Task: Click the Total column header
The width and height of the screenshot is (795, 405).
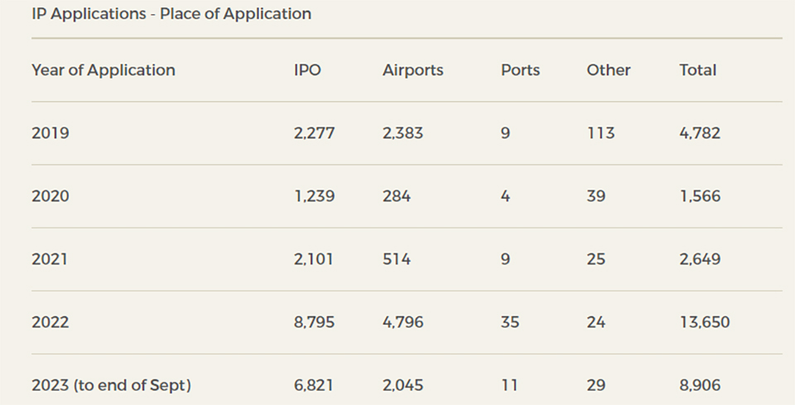Action: [x=698, y=70]
